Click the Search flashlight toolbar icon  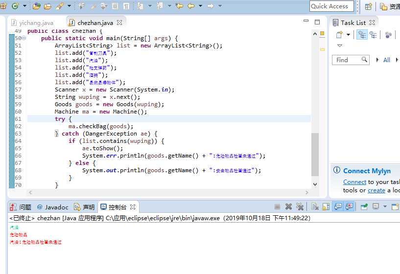pyautogui.click(x=59, y=5)
